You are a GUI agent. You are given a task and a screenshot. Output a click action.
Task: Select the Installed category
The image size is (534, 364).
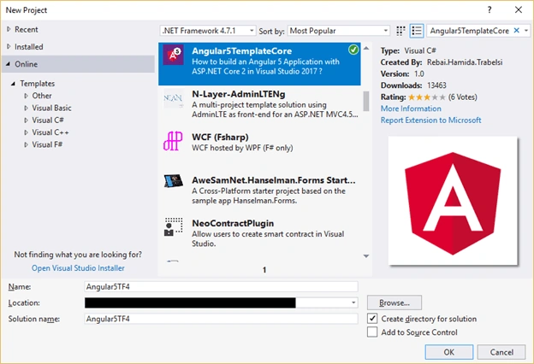coord(29,47)
